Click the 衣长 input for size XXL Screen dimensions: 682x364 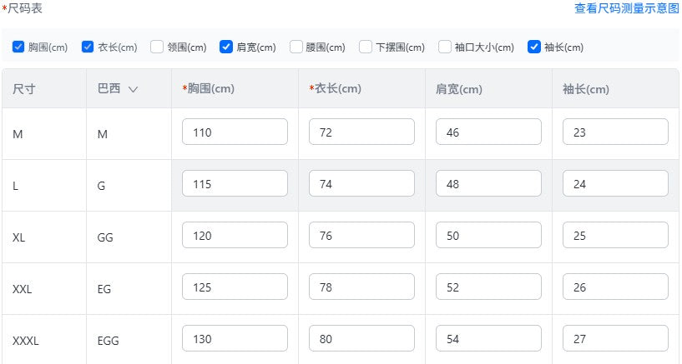coord(361,287)
